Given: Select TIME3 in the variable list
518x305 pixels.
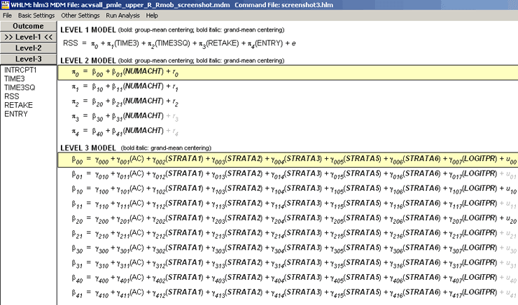Looking at the screenshot, I should pyautogui.click(x=14, y=79).
